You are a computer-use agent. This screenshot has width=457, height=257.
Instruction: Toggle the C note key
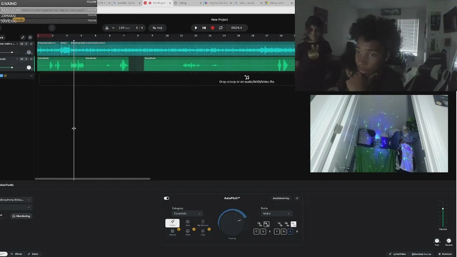point(256,232)
